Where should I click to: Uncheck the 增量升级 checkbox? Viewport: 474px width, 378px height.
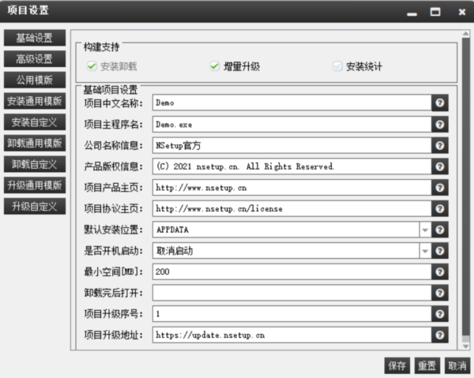click(214, 66)
